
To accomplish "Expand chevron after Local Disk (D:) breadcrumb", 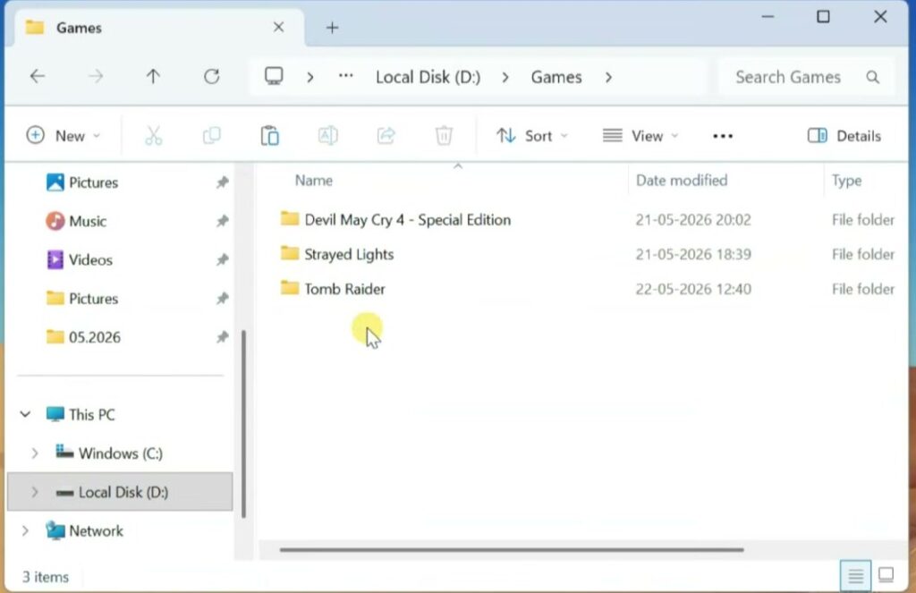I will 505,77.
